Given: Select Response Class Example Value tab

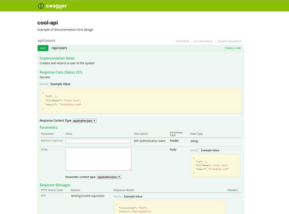Looking at the screenshot, I should [x=60, y=84].
